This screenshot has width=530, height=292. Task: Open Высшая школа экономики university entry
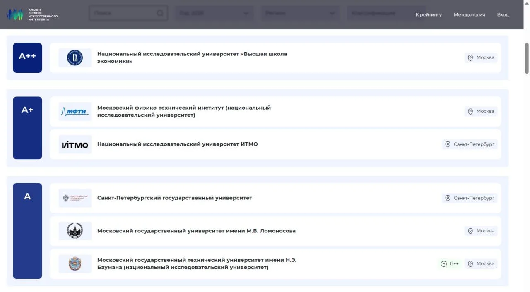pos(275,58)
